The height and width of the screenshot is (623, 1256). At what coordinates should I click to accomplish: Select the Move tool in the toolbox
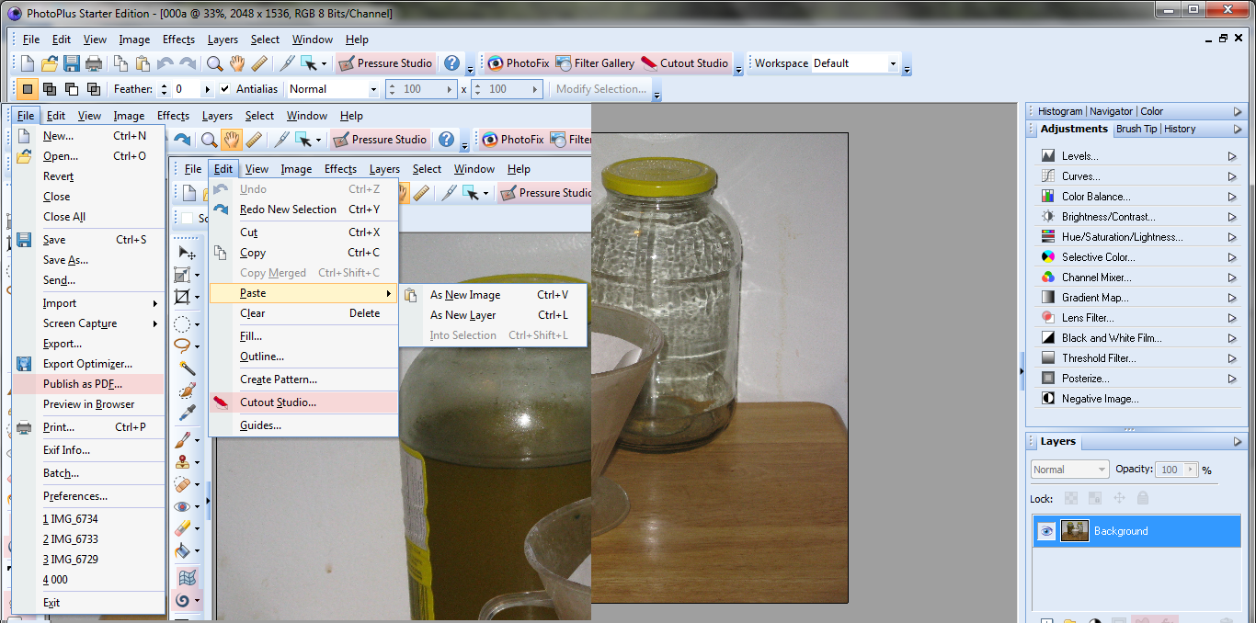click(186, 253)
